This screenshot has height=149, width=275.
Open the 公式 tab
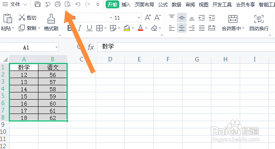point(163,4)
